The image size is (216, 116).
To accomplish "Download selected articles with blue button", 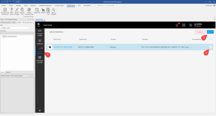I will (x=209, y=32).
